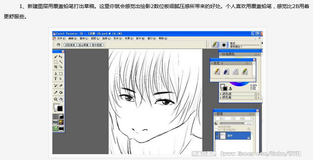The image size is (313, 160).
Task: Open the weave selector in toolbox
Action: [61, 122]
